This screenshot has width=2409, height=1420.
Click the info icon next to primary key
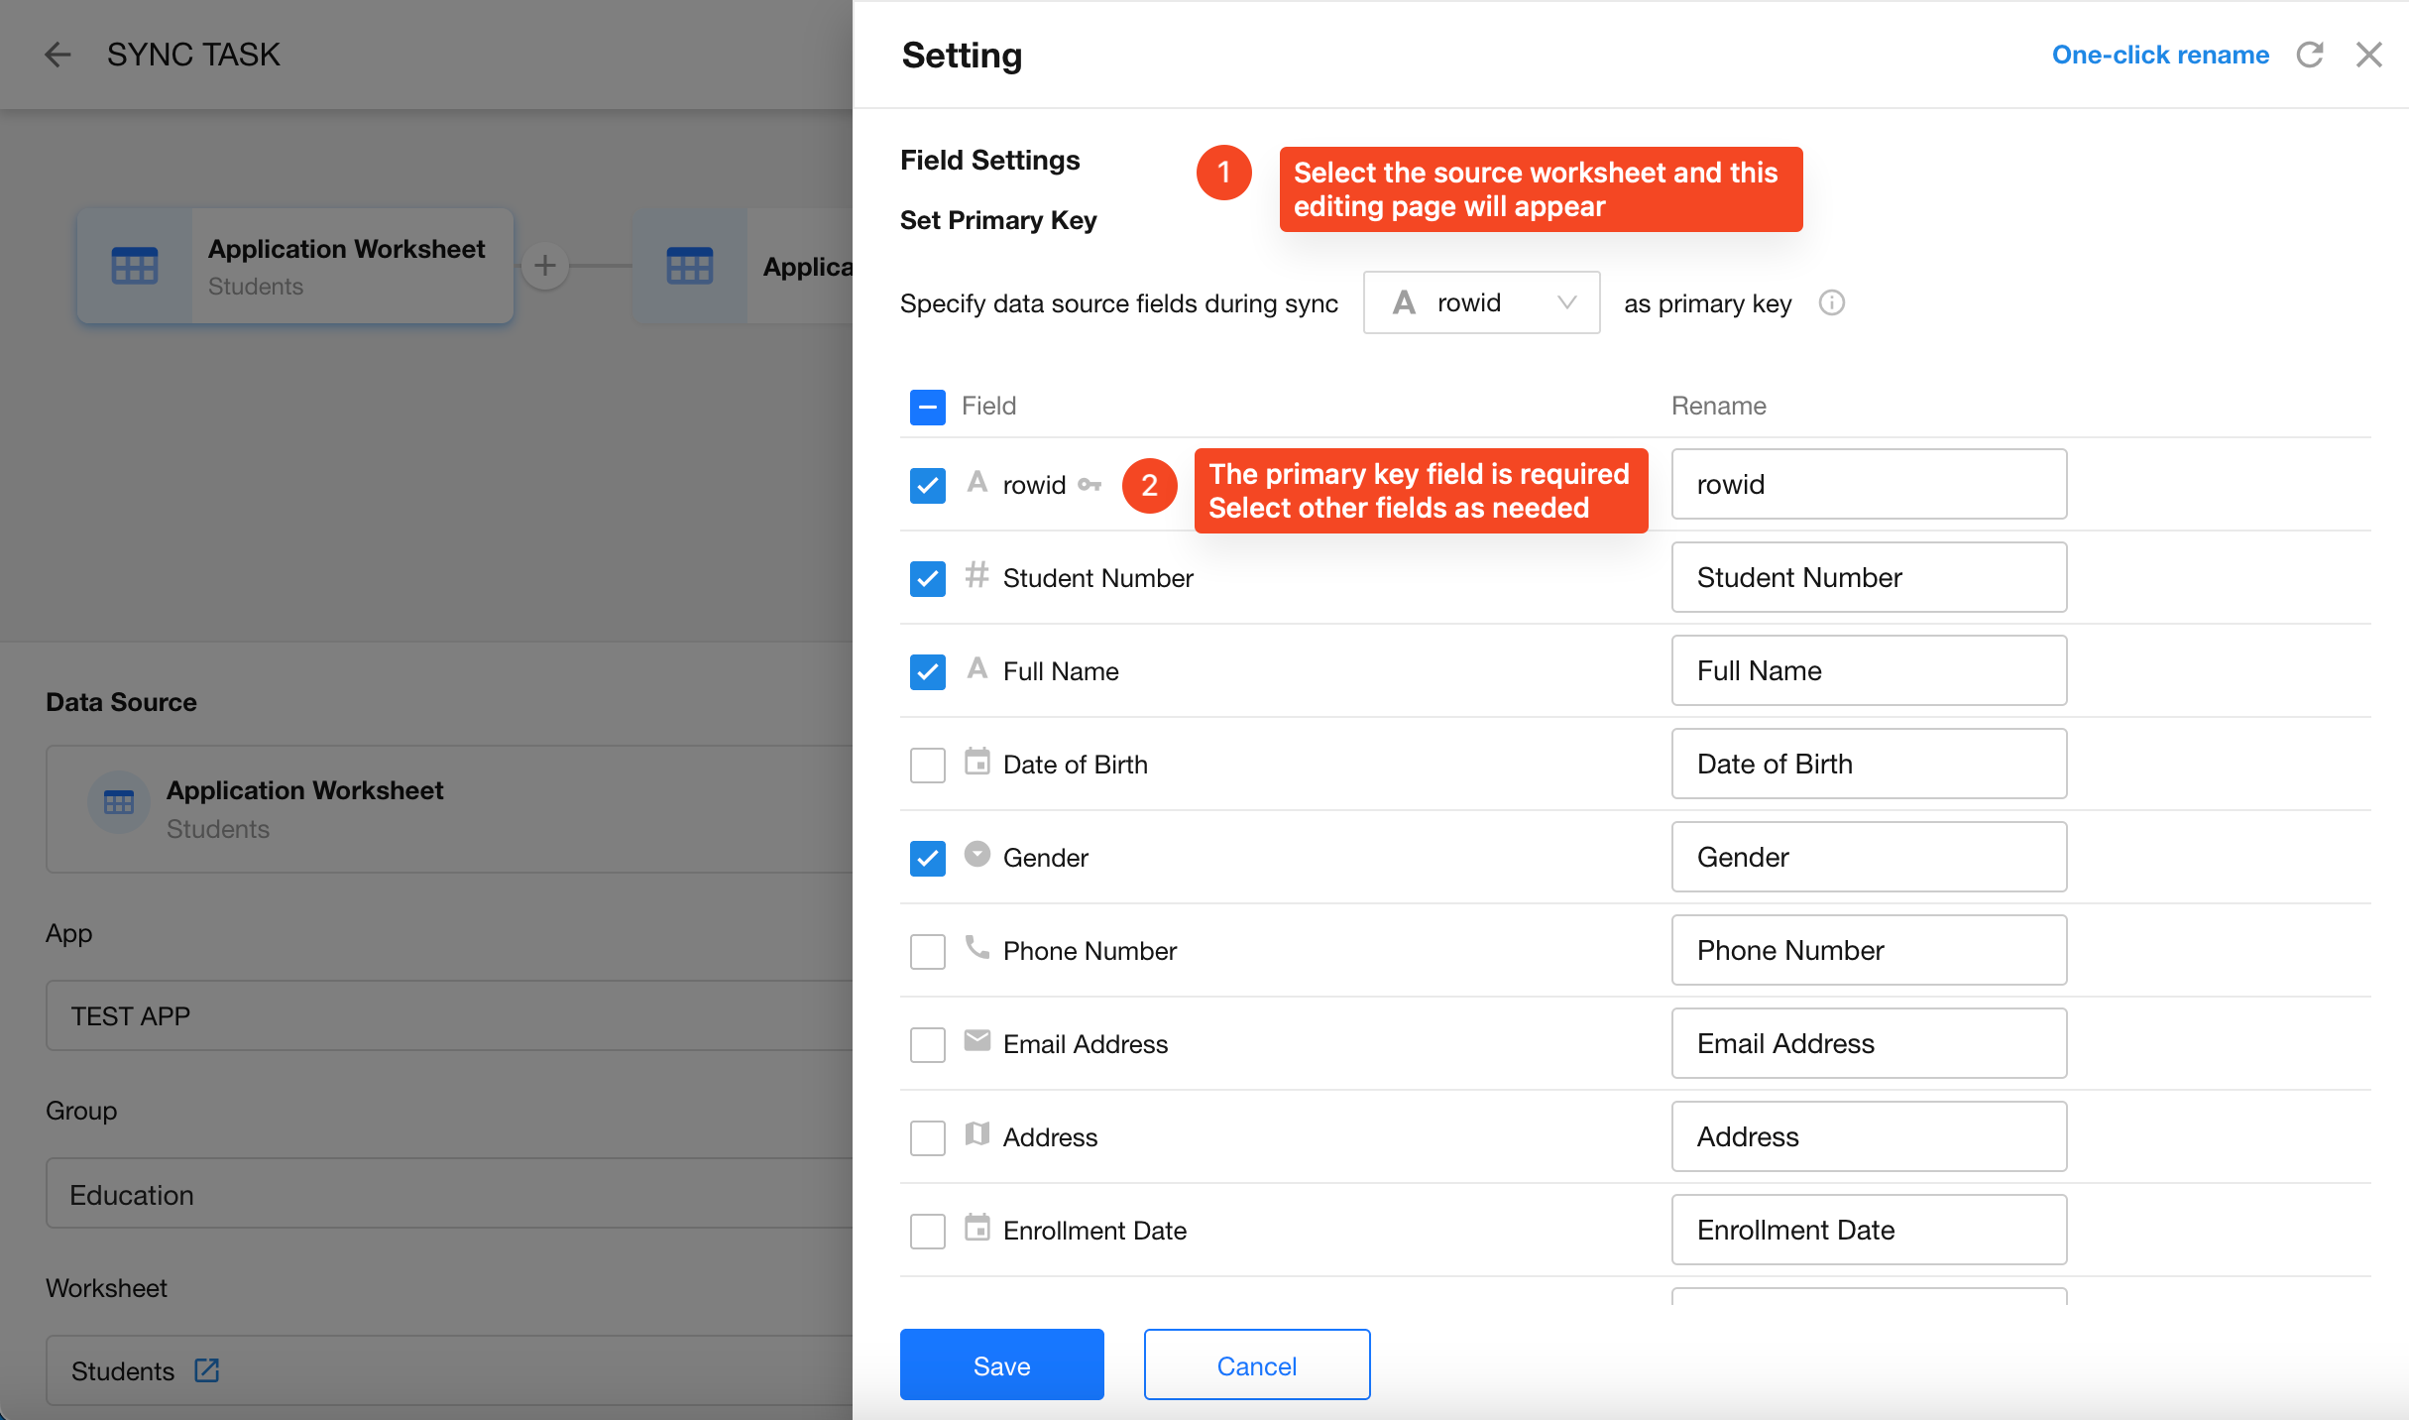click(1831, 302)
